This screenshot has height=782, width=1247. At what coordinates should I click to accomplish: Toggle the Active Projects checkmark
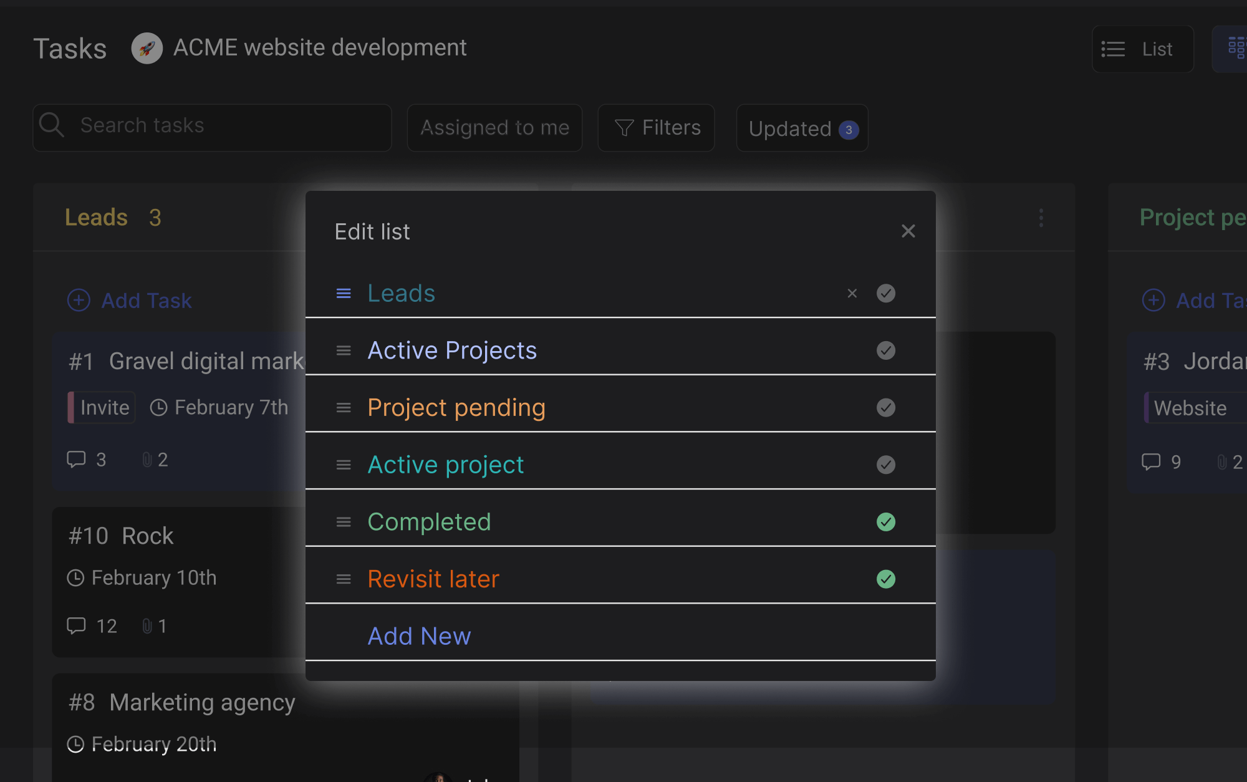click(885, 350)
